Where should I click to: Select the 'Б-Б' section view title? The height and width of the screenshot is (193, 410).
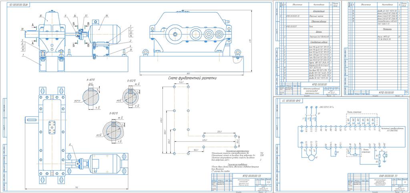tap(131, 81)
